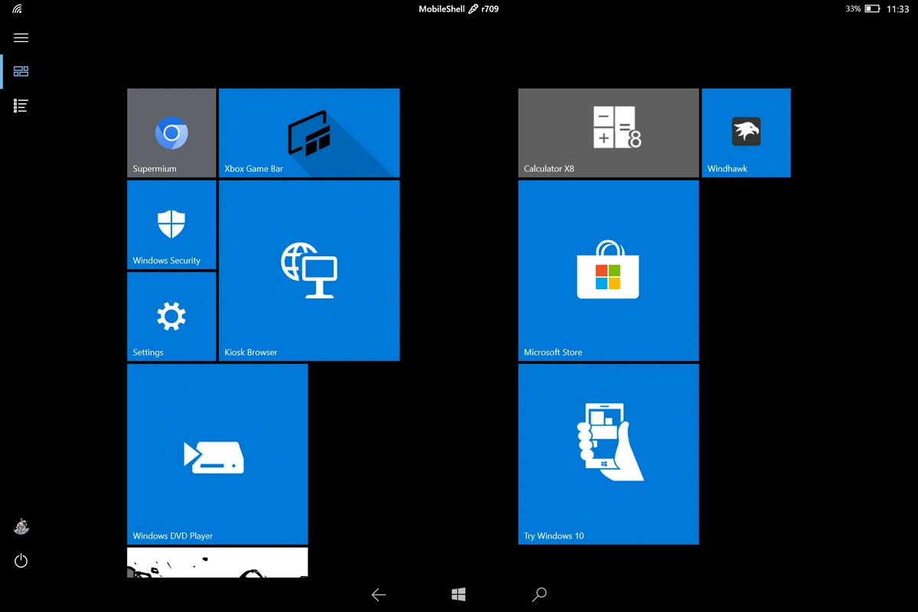Open the MobileShell r709 label
The width and height of the screenshot is (918, 612).
pos(457,8)
